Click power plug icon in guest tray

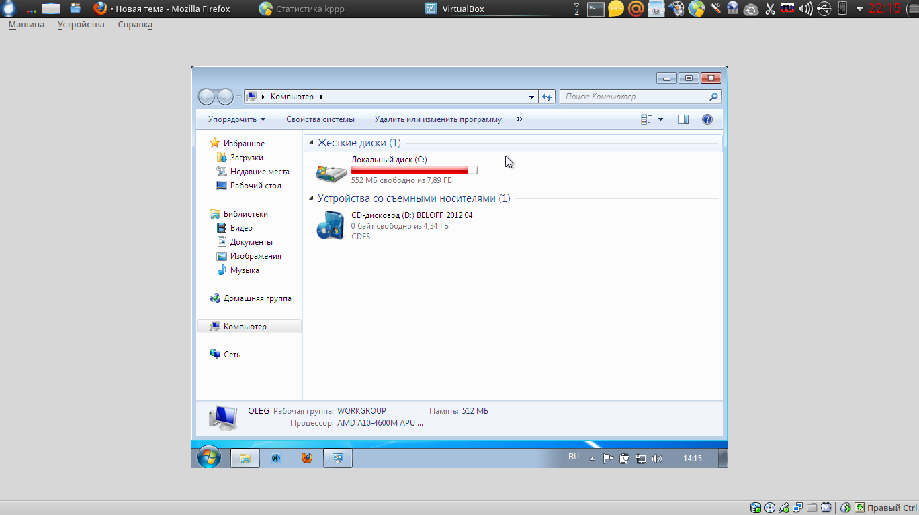(x=624, y=459)
